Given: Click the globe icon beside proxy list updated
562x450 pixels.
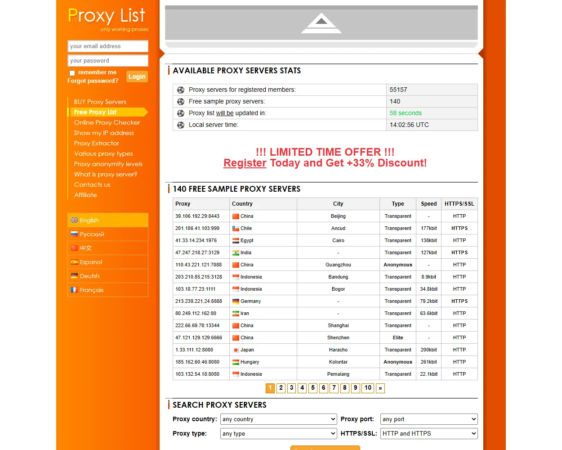Looking at the screenshot, I should pos(181,113).
